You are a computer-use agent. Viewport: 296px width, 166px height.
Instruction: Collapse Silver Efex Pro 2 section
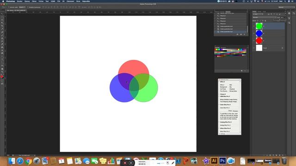[x=219, y=128]
